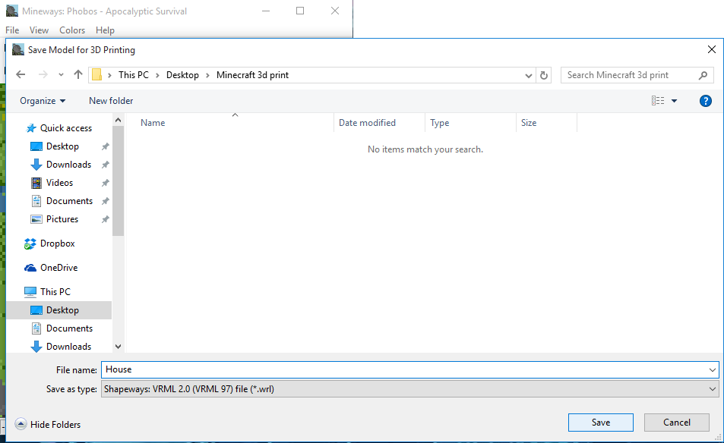The height and width of the screenshot is (443, 724).
Task: Open Quick access in the sidebar
Action: (65, 128)
